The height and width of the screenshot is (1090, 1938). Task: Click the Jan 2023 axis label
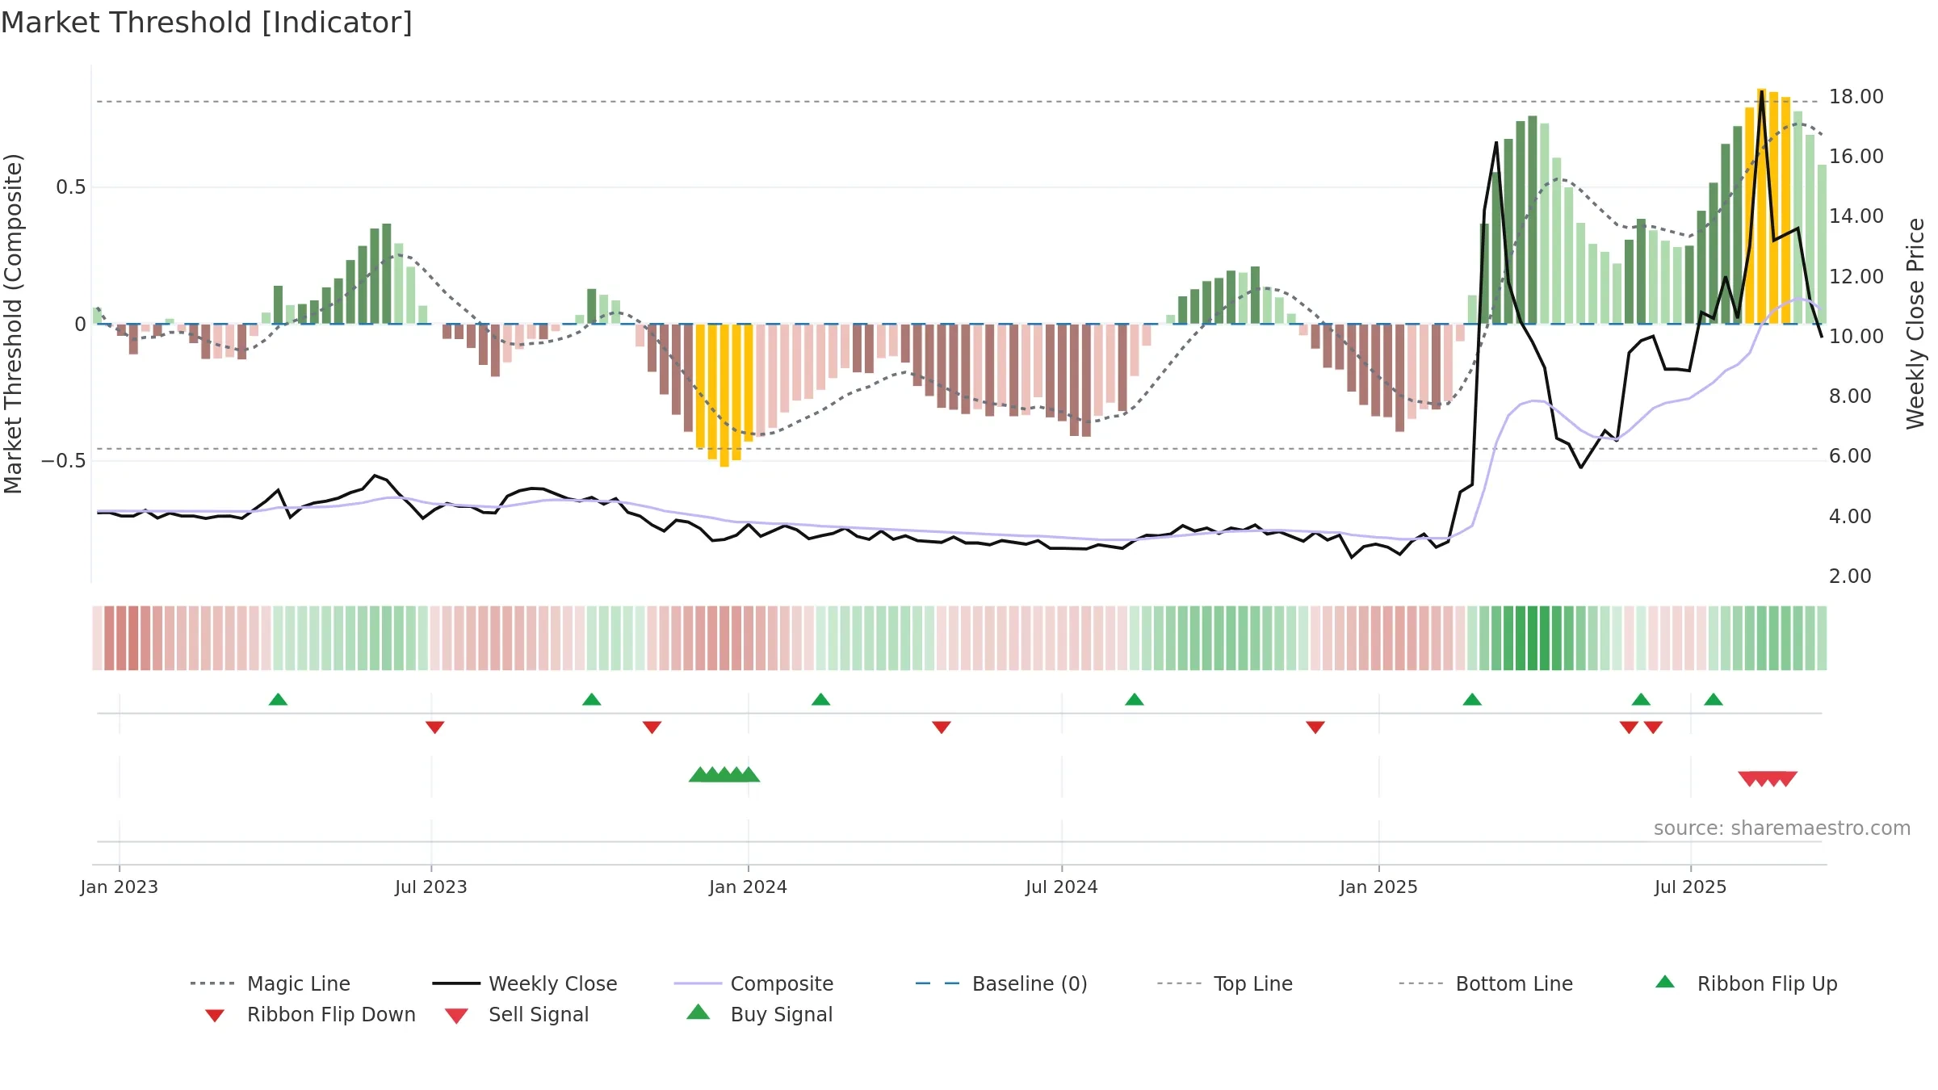[120, 887]
